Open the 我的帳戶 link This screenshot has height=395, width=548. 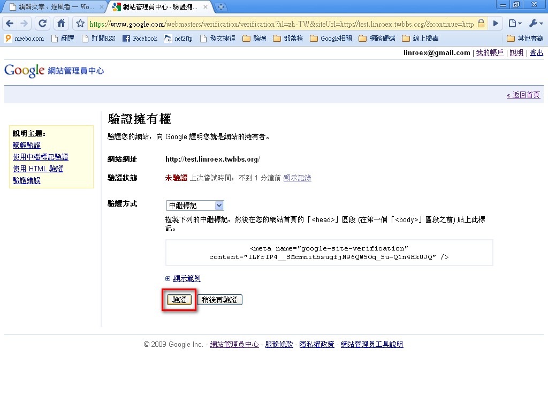click(x=490, y=53)
